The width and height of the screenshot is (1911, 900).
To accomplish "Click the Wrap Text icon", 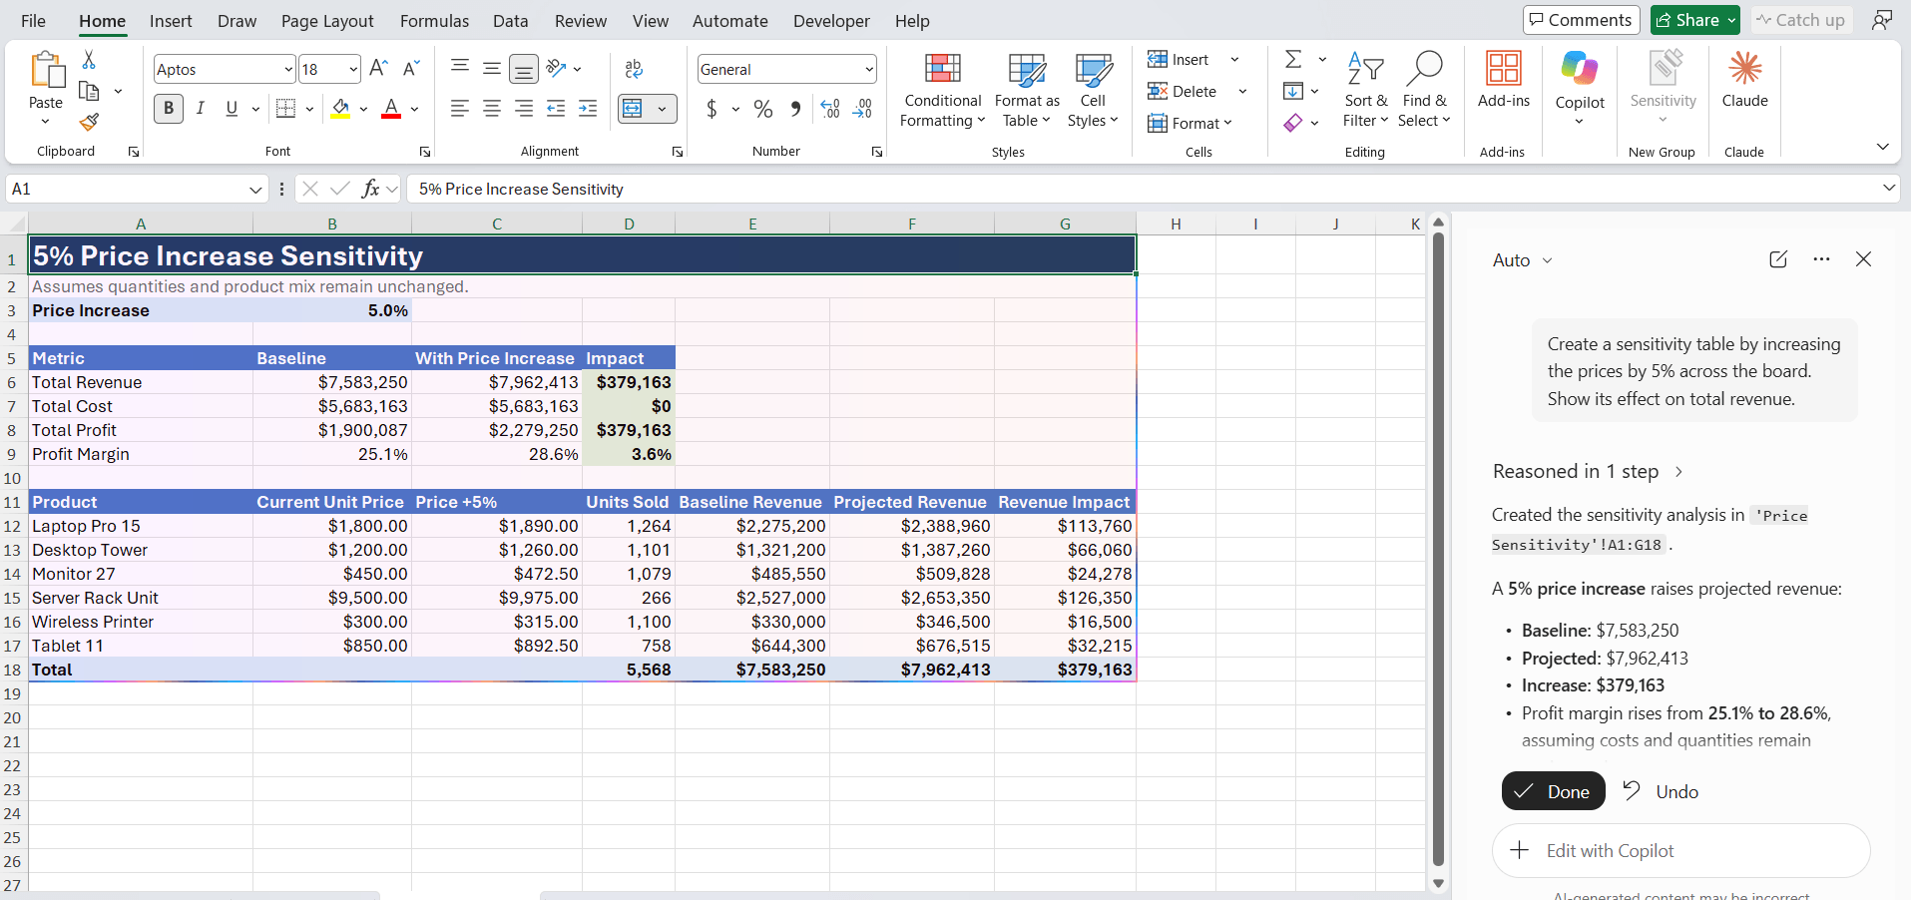I will (x=634, y=69).
